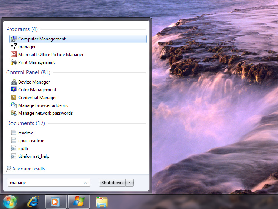Open the Documents (17) category header
Viewport: 278px width, 209px height.
point(26,123)
